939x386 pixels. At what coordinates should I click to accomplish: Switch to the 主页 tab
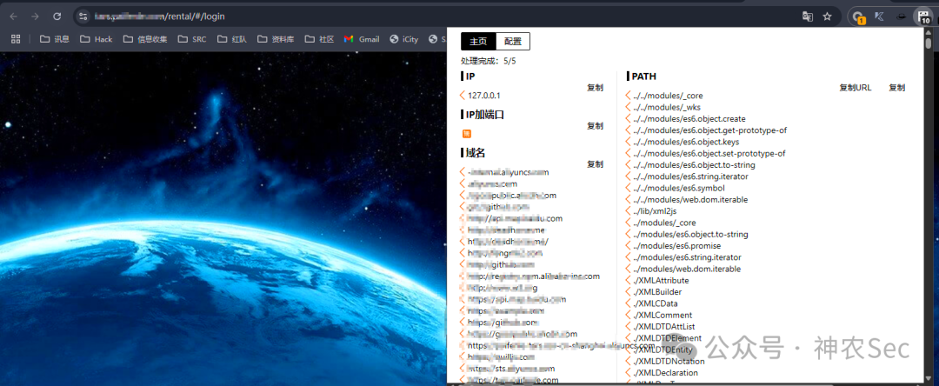[x=478, y=41]
